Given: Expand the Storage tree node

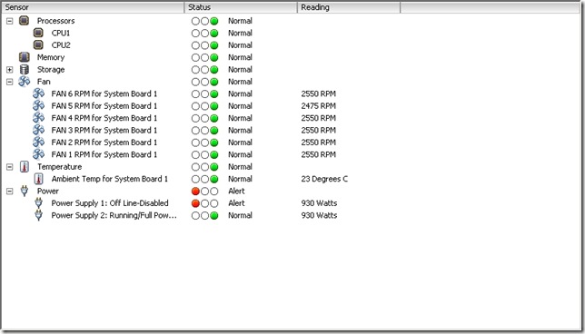Looking at the screenshot, I should (10, 70).
